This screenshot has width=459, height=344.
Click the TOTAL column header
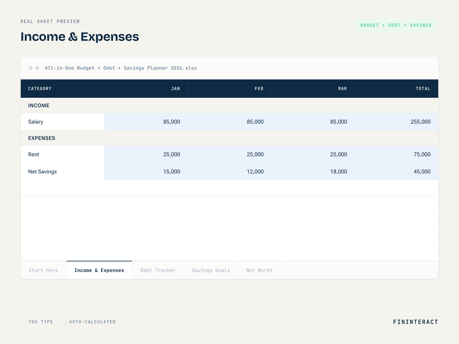point(396,89)
